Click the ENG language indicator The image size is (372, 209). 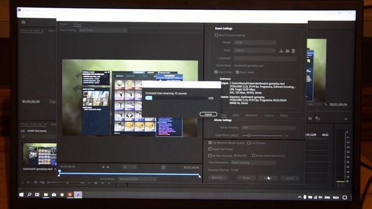pyautogui.click(x=327, y=197)
